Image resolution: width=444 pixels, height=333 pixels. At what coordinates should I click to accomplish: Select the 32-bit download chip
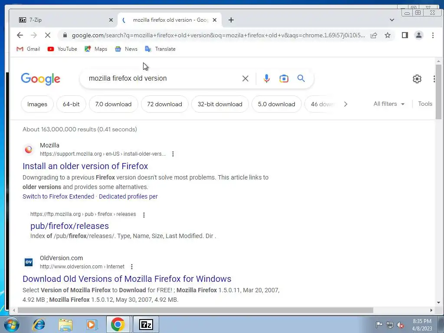[220, 104]
